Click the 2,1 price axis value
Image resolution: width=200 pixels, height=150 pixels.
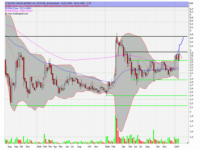pos(191,108)
